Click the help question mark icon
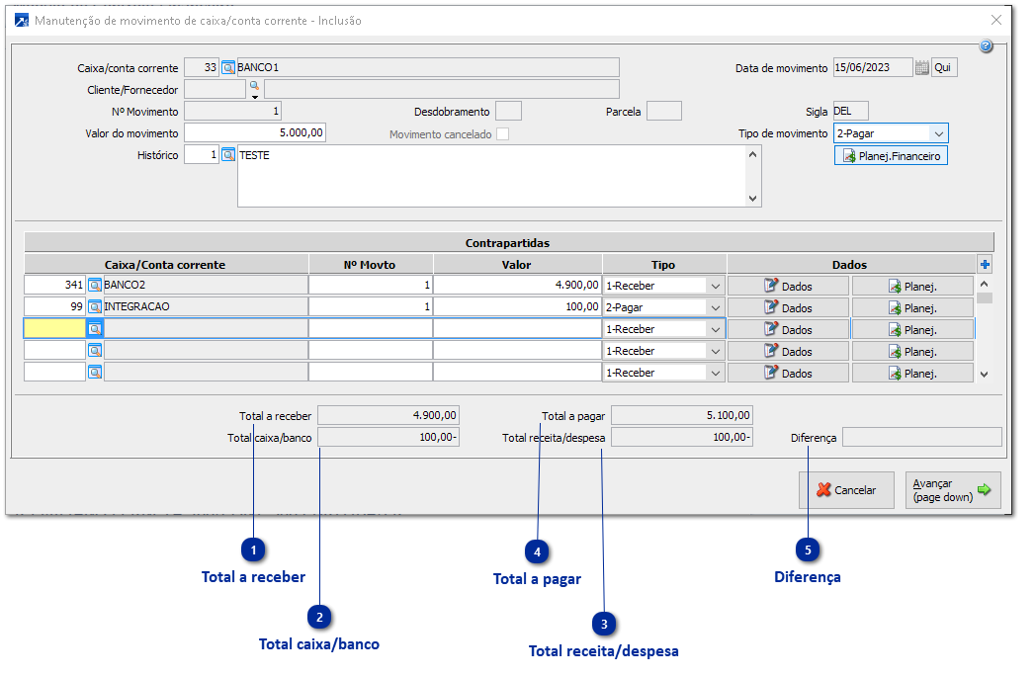 pyautogui.click(x=986, y=47)
